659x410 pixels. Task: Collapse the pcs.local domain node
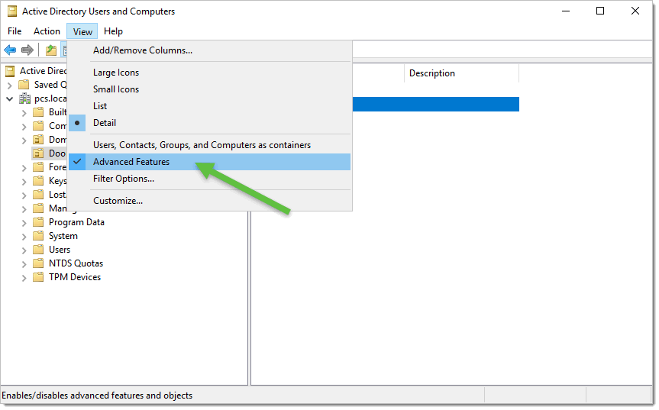pos(10,99)
